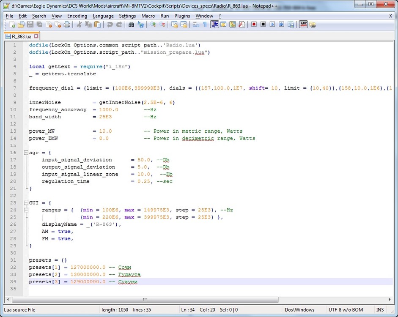Create a new file with toolbar icon
The width and height of the screenshot is (398, 317).
[12, 25]
